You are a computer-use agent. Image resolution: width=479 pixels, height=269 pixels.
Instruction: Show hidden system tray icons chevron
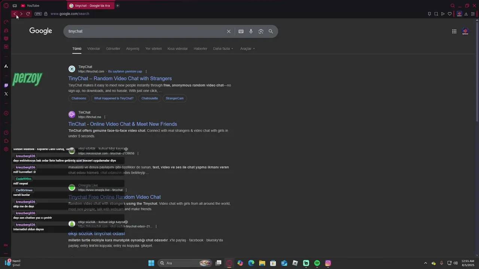point(425,263)
